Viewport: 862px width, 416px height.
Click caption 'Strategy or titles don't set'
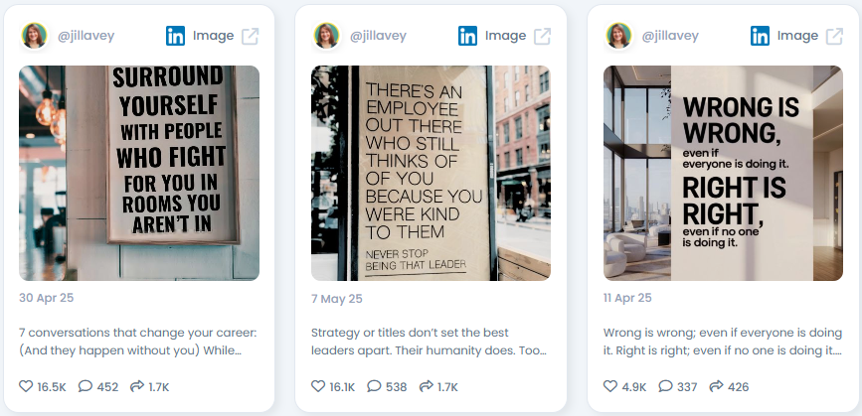tap(410, 333)
